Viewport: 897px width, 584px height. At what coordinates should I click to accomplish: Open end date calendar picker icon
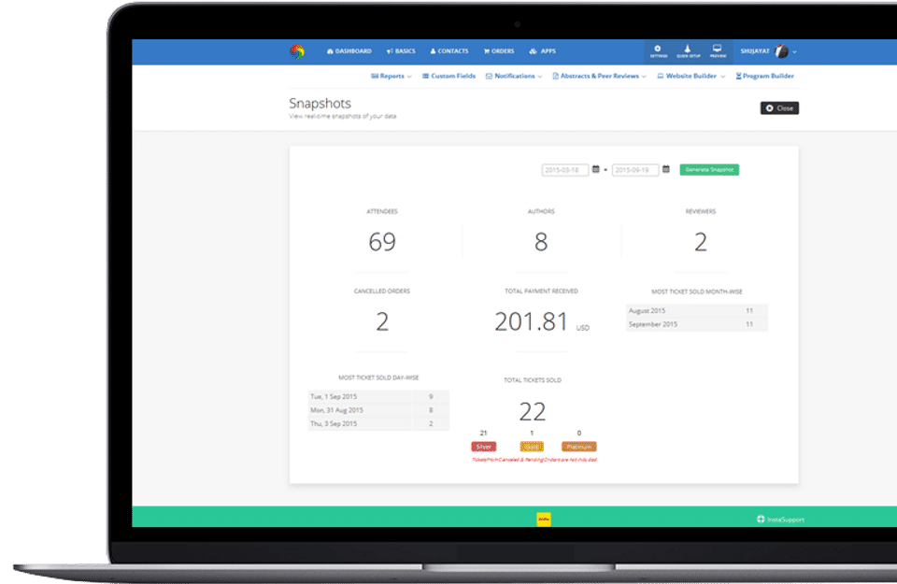(x=666, y=169)
